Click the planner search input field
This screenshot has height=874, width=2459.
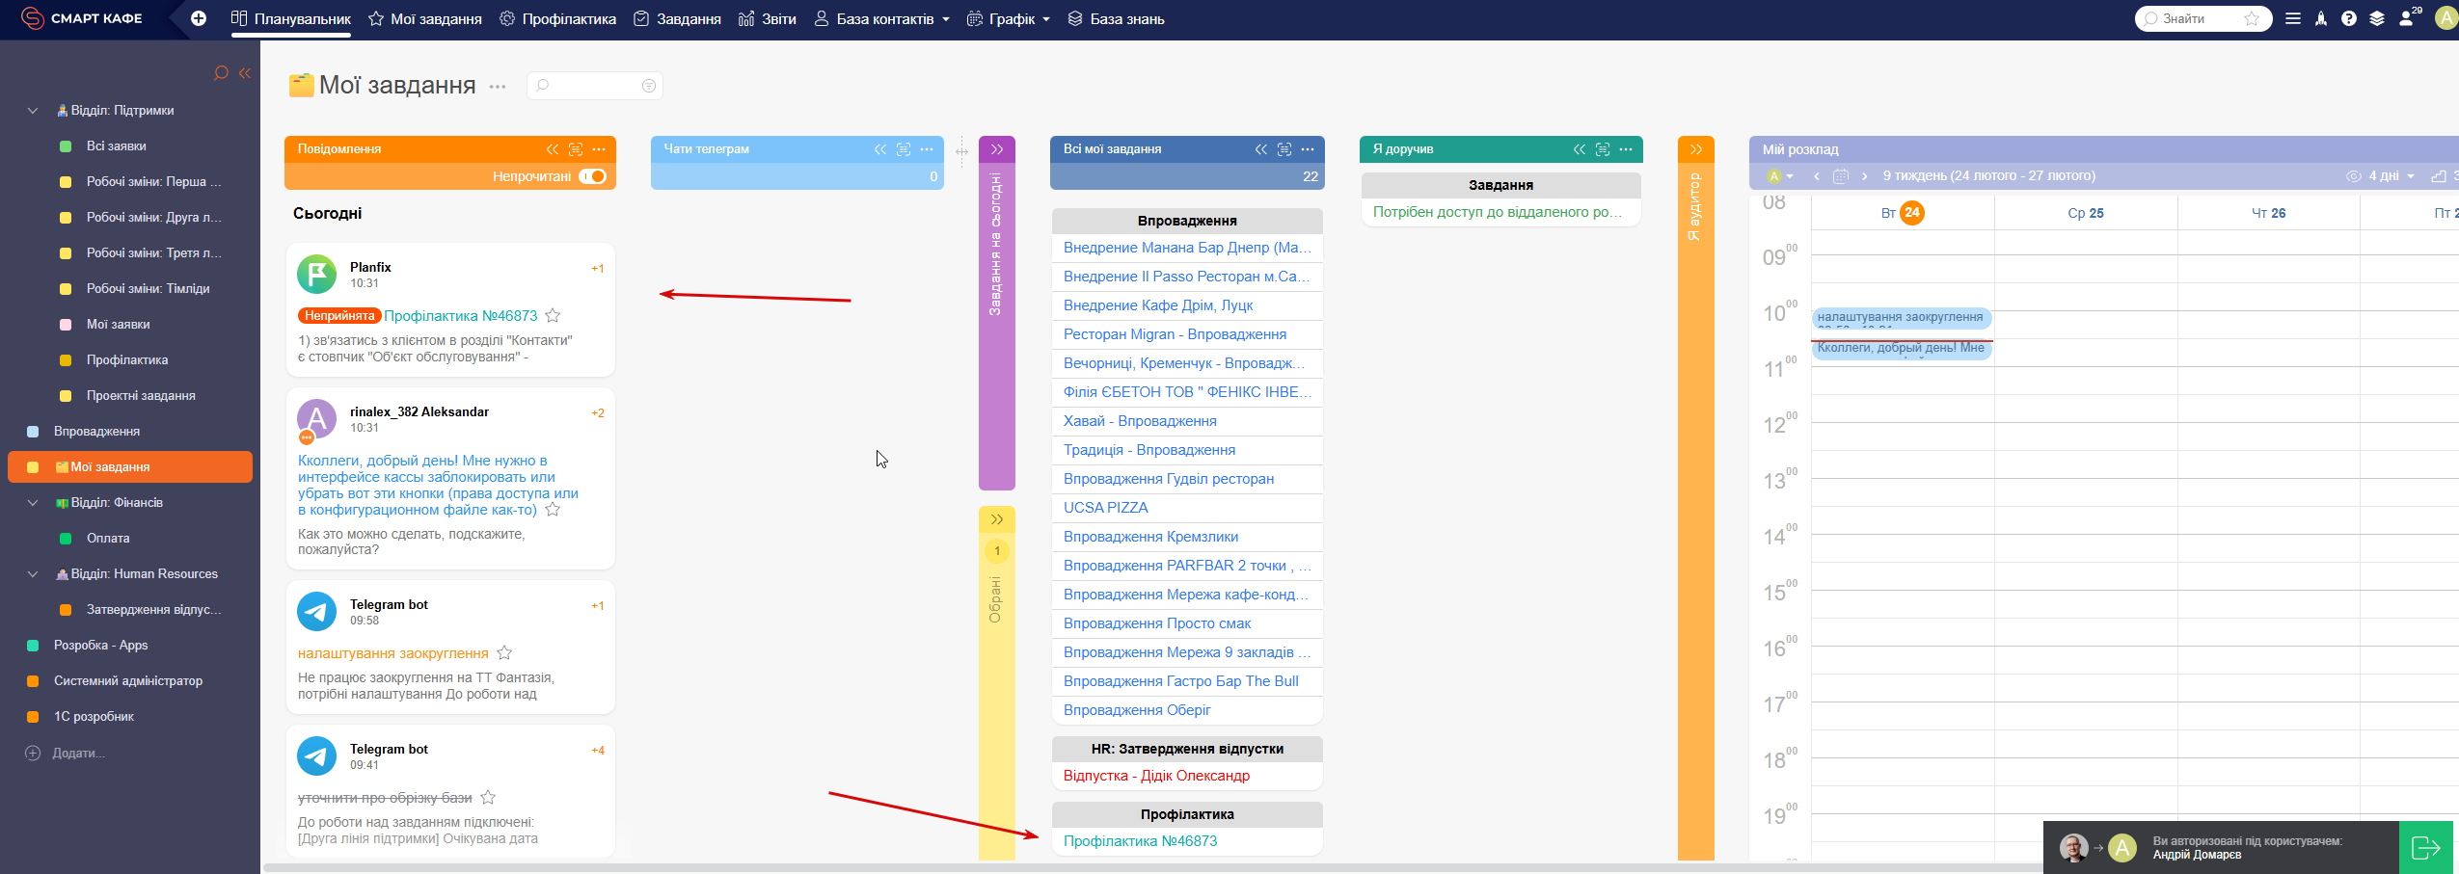(x=594, y=86)
